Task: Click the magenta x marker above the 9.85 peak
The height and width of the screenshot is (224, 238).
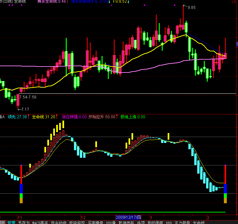Action: pos(175,5)
